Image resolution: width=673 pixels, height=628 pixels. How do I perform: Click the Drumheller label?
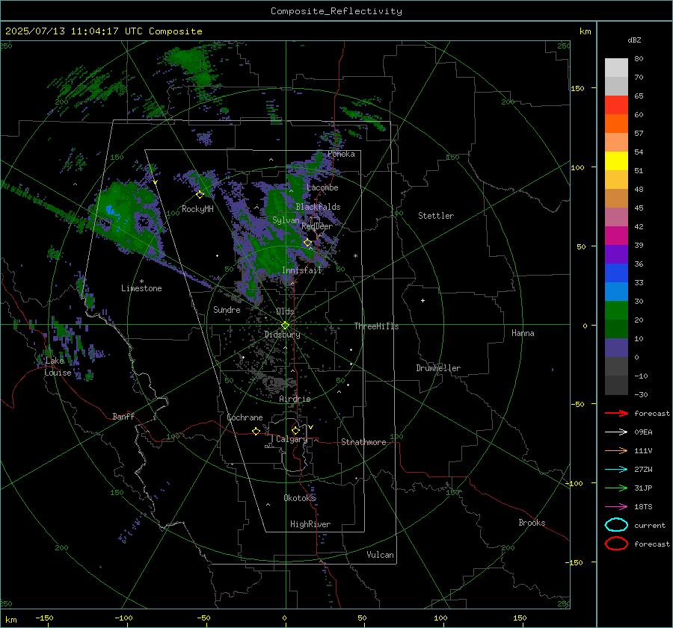[x=438, y=368]
